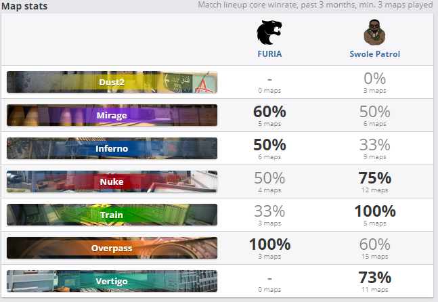Click FURIA's 50% Inferno winrate
The width and height of the screenshot is (438, 302).
pyautogui.click(x=269, y=145)
